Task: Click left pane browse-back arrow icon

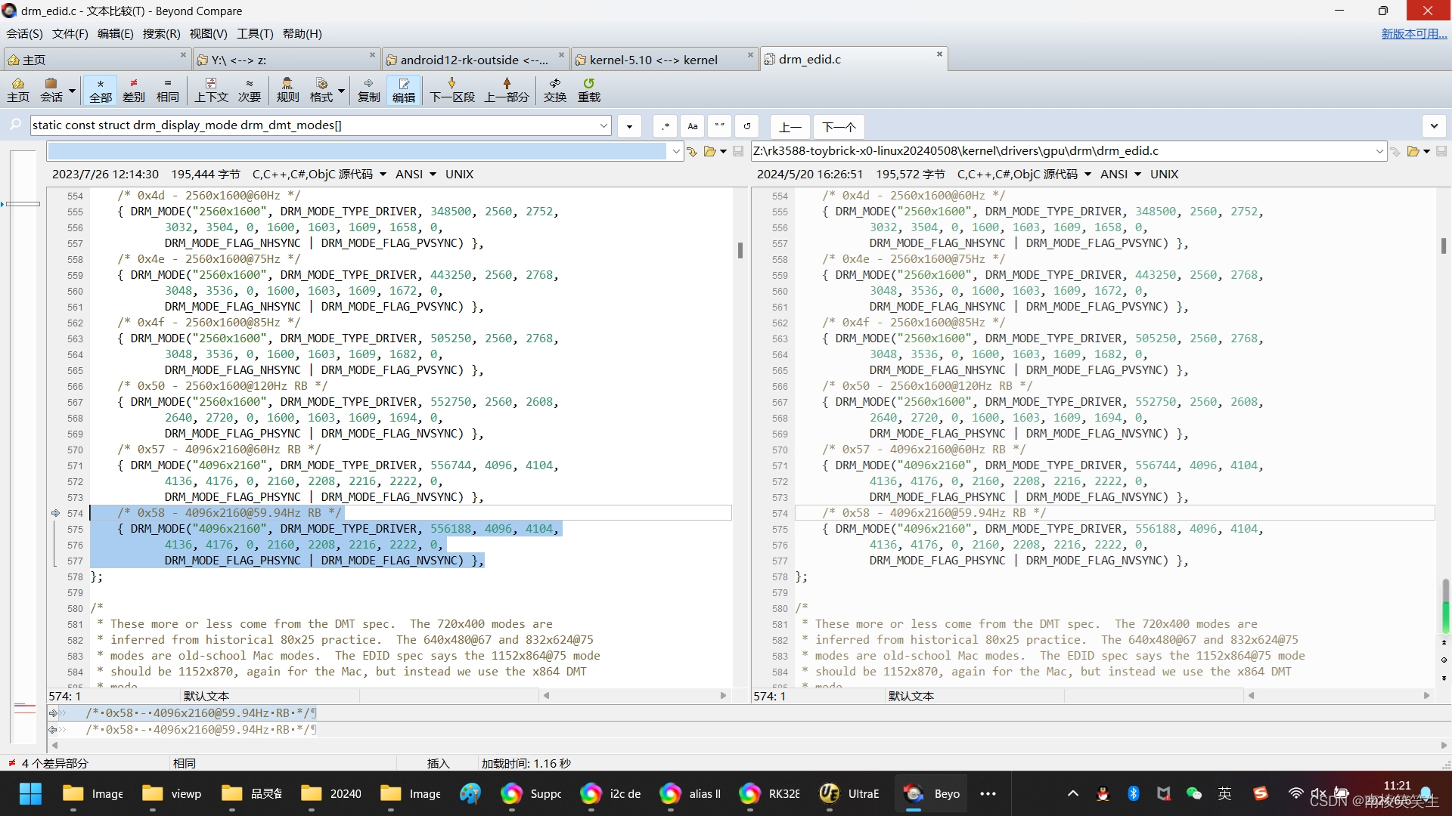Action: tap(692, 152)
